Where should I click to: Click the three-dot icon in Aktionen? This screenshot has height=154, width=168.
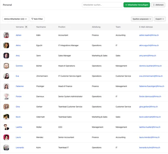coord(154,5)
